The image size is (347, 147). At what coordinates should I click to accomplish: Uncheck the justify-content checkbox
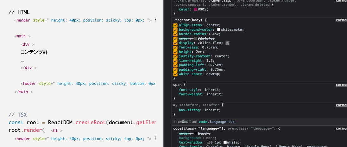point(175,56)
